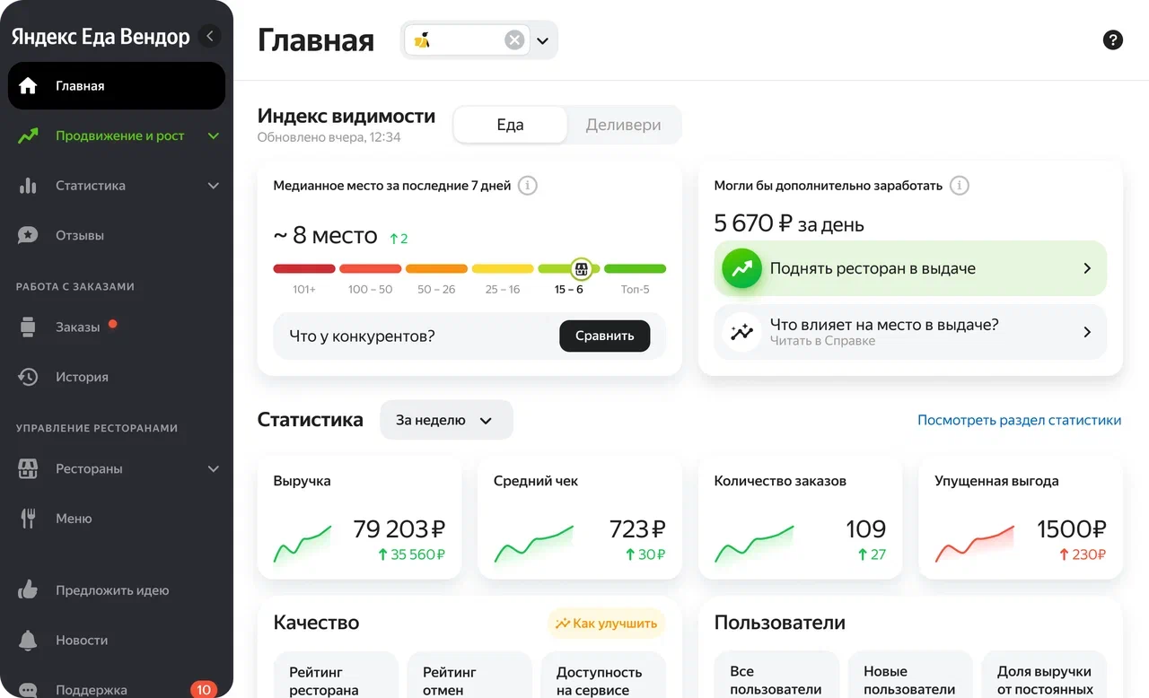Open the restaurant selector dropdown arrow
Viewport: 1149px width, 698px height.
[543, 40]
